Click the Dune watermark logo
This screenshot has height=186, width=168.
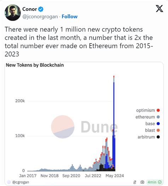84,127
